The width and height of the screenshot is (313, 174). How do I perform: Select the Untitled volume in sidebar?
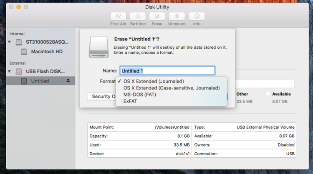pos(40,81)
